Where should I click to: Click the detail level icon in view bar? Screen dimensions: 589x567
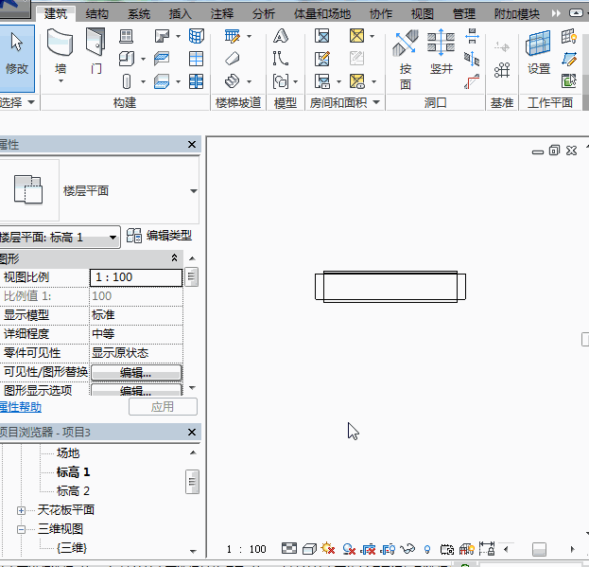coord(289,549)
